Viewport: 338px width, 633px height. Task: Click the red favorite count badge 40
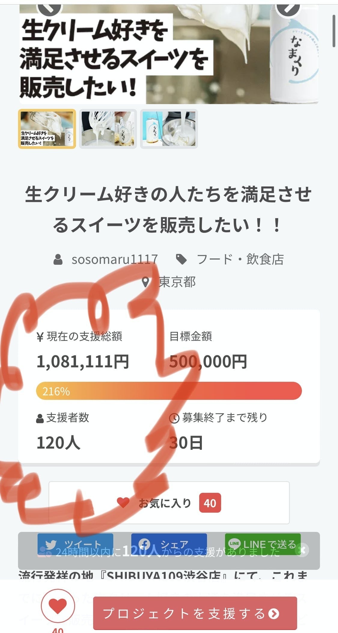(210, 503)
